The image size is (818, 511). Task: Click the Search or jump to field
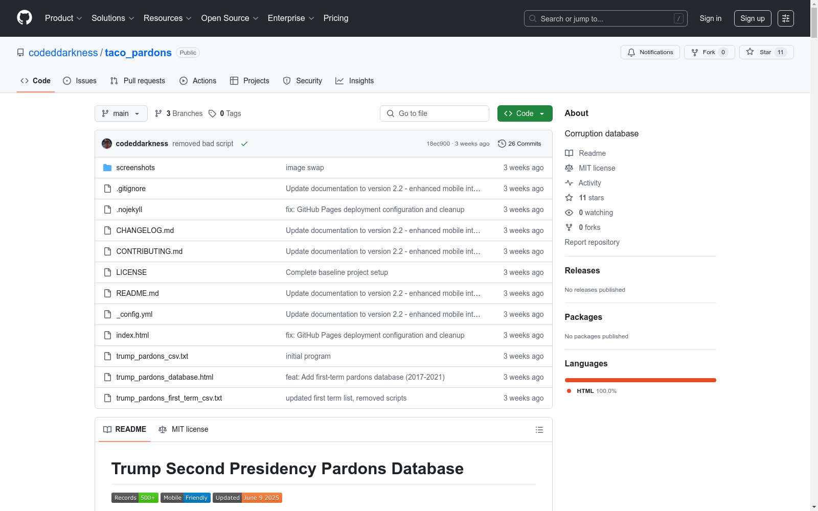point(606,18)
